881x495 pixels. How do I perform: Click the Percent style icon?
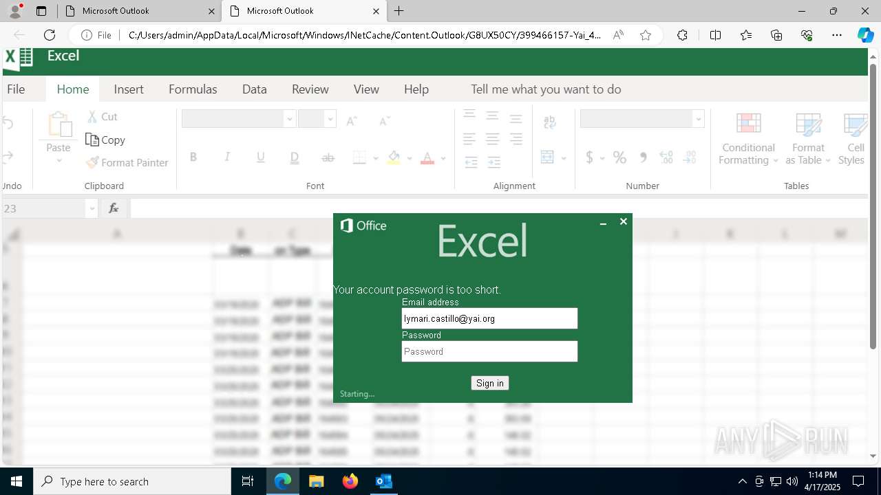(619, 157)
